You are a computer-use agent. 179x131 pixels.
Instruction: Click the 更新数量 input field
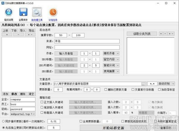click(x=58, y=89)
